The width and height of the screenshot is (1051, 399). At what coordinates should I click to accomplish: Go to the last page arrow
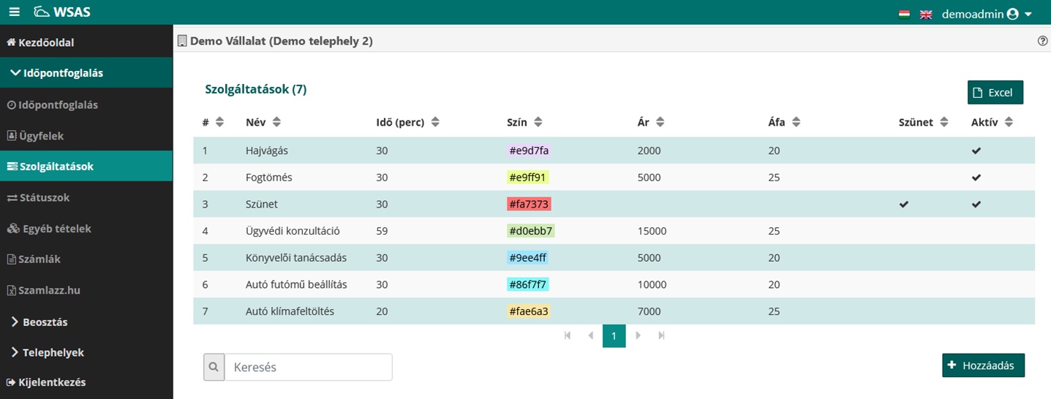(x=661, y=336)
